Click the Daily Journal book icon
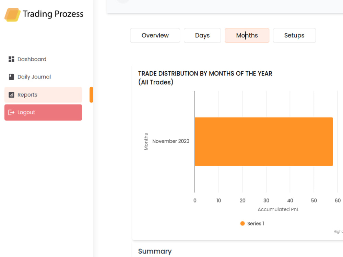Viewport: 343px width, 257px height. [11, 77]
